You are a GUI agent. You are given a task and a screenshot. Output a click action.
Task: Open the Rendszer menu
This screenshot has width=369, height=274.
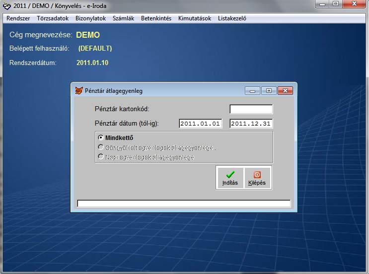coord(18,18)
